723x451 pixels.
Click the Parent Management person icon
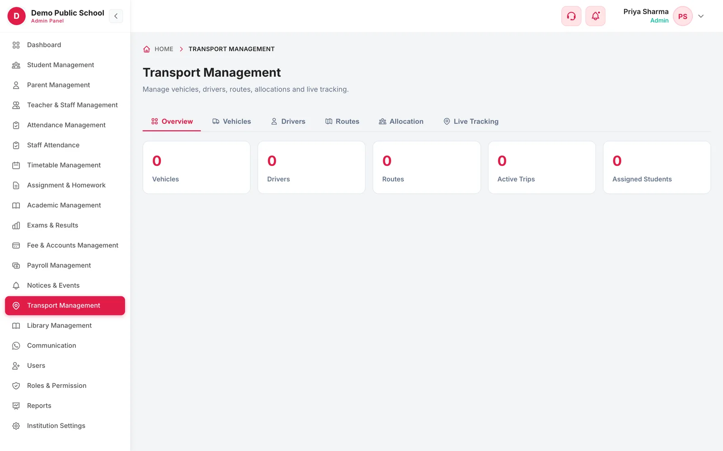click(16, 85)
